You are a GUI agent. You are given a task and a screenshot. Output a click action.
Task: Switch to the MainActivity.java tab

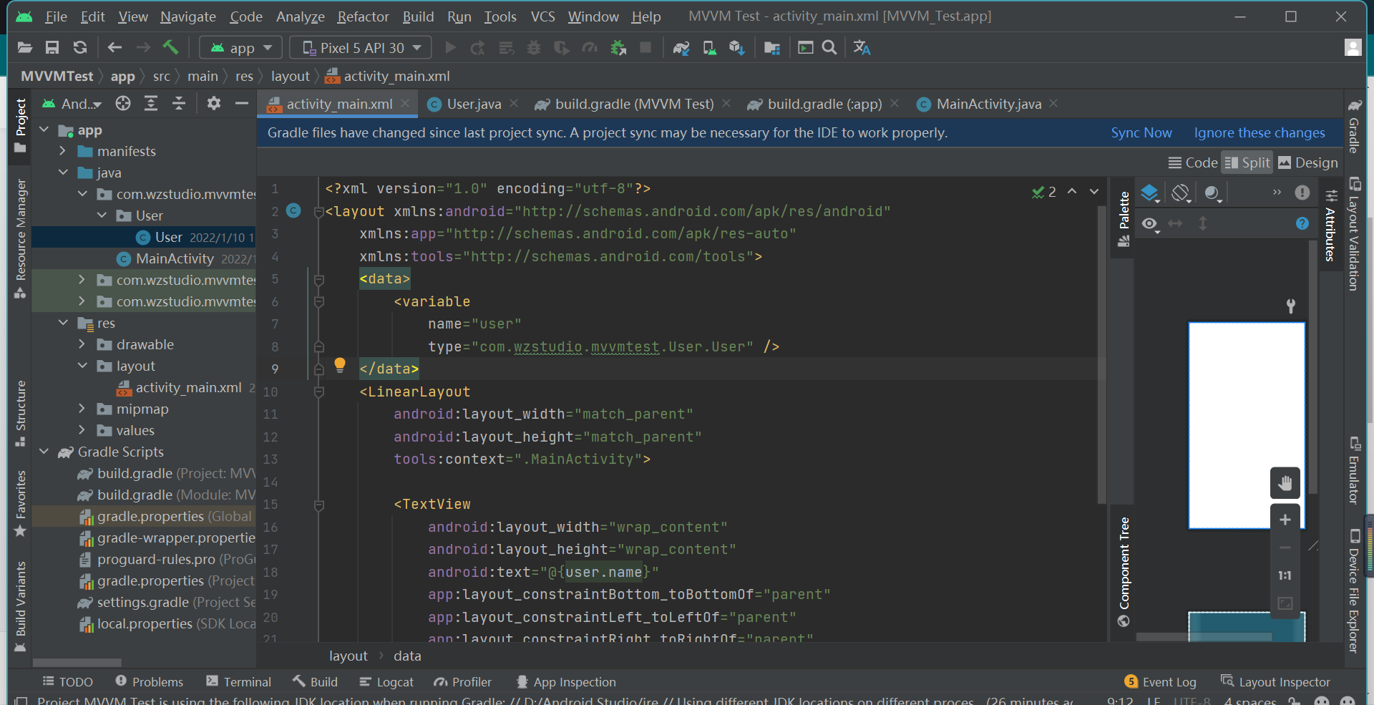[x=988, y=104]
